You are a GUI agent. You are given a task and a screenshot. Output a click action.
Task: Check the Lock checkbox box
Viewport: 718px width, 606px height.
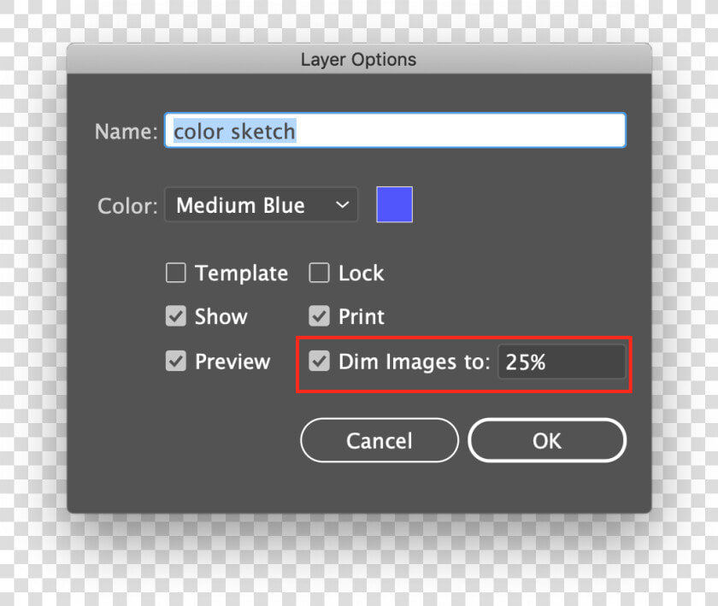point(319,273)
